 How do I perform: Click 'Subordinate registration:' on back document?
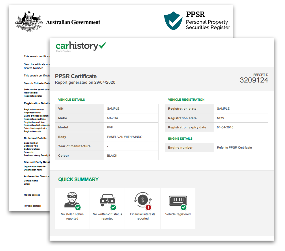(x=36, y=128)
